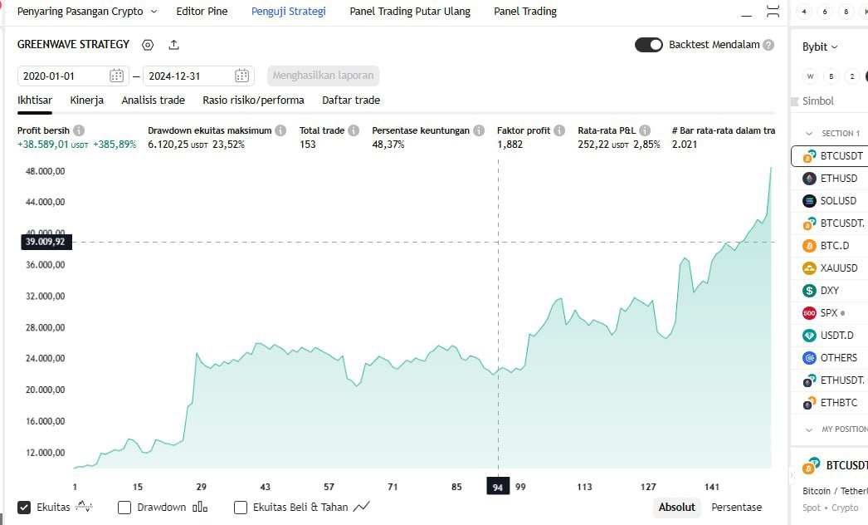Maximize the strategy tester panel

pyautogui.click(x=773, y=12)
